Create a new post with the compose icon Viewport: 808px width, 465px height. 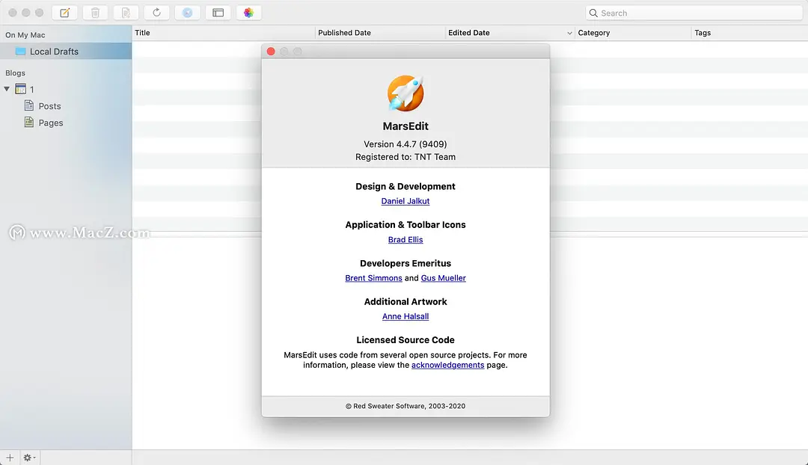pyautogui.click(x=64, y=13)
